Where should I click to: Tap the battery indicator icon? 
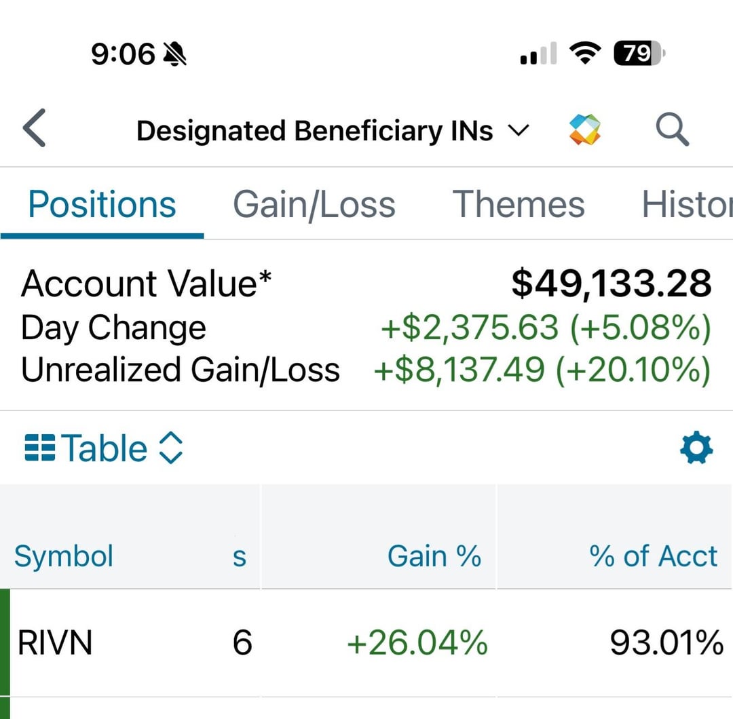tap(639, 53)
